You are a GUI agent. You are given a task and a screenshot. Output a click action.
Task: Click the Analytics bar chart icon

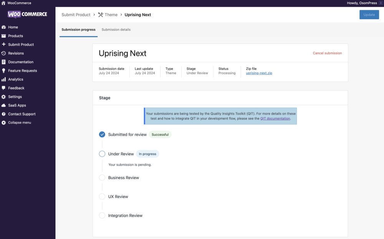pos(3,80)
